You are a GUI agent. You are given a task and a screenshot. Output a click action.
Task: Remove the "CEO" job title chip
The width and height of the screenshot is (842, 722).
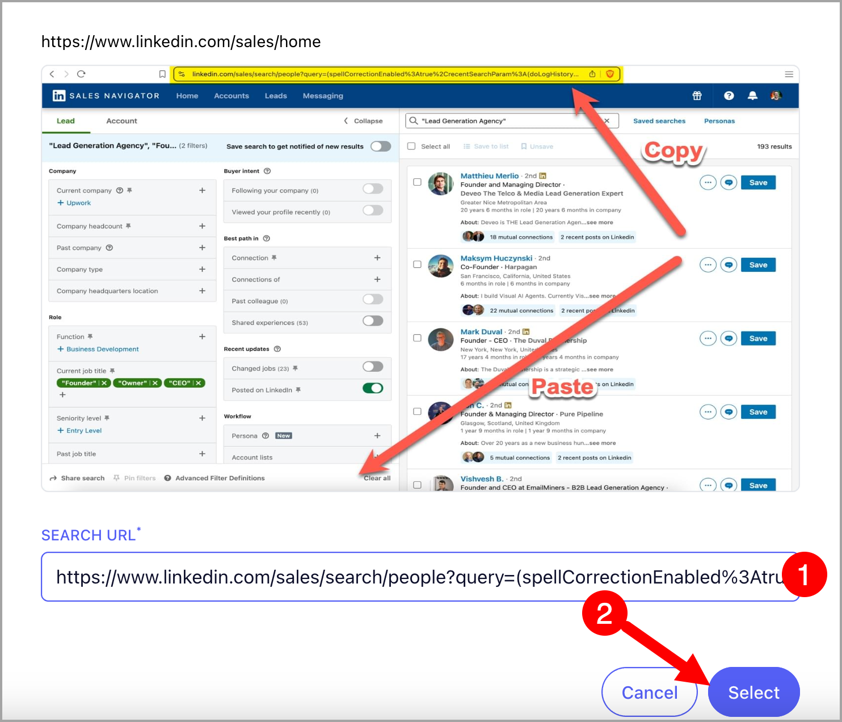(x=199, y=383)
